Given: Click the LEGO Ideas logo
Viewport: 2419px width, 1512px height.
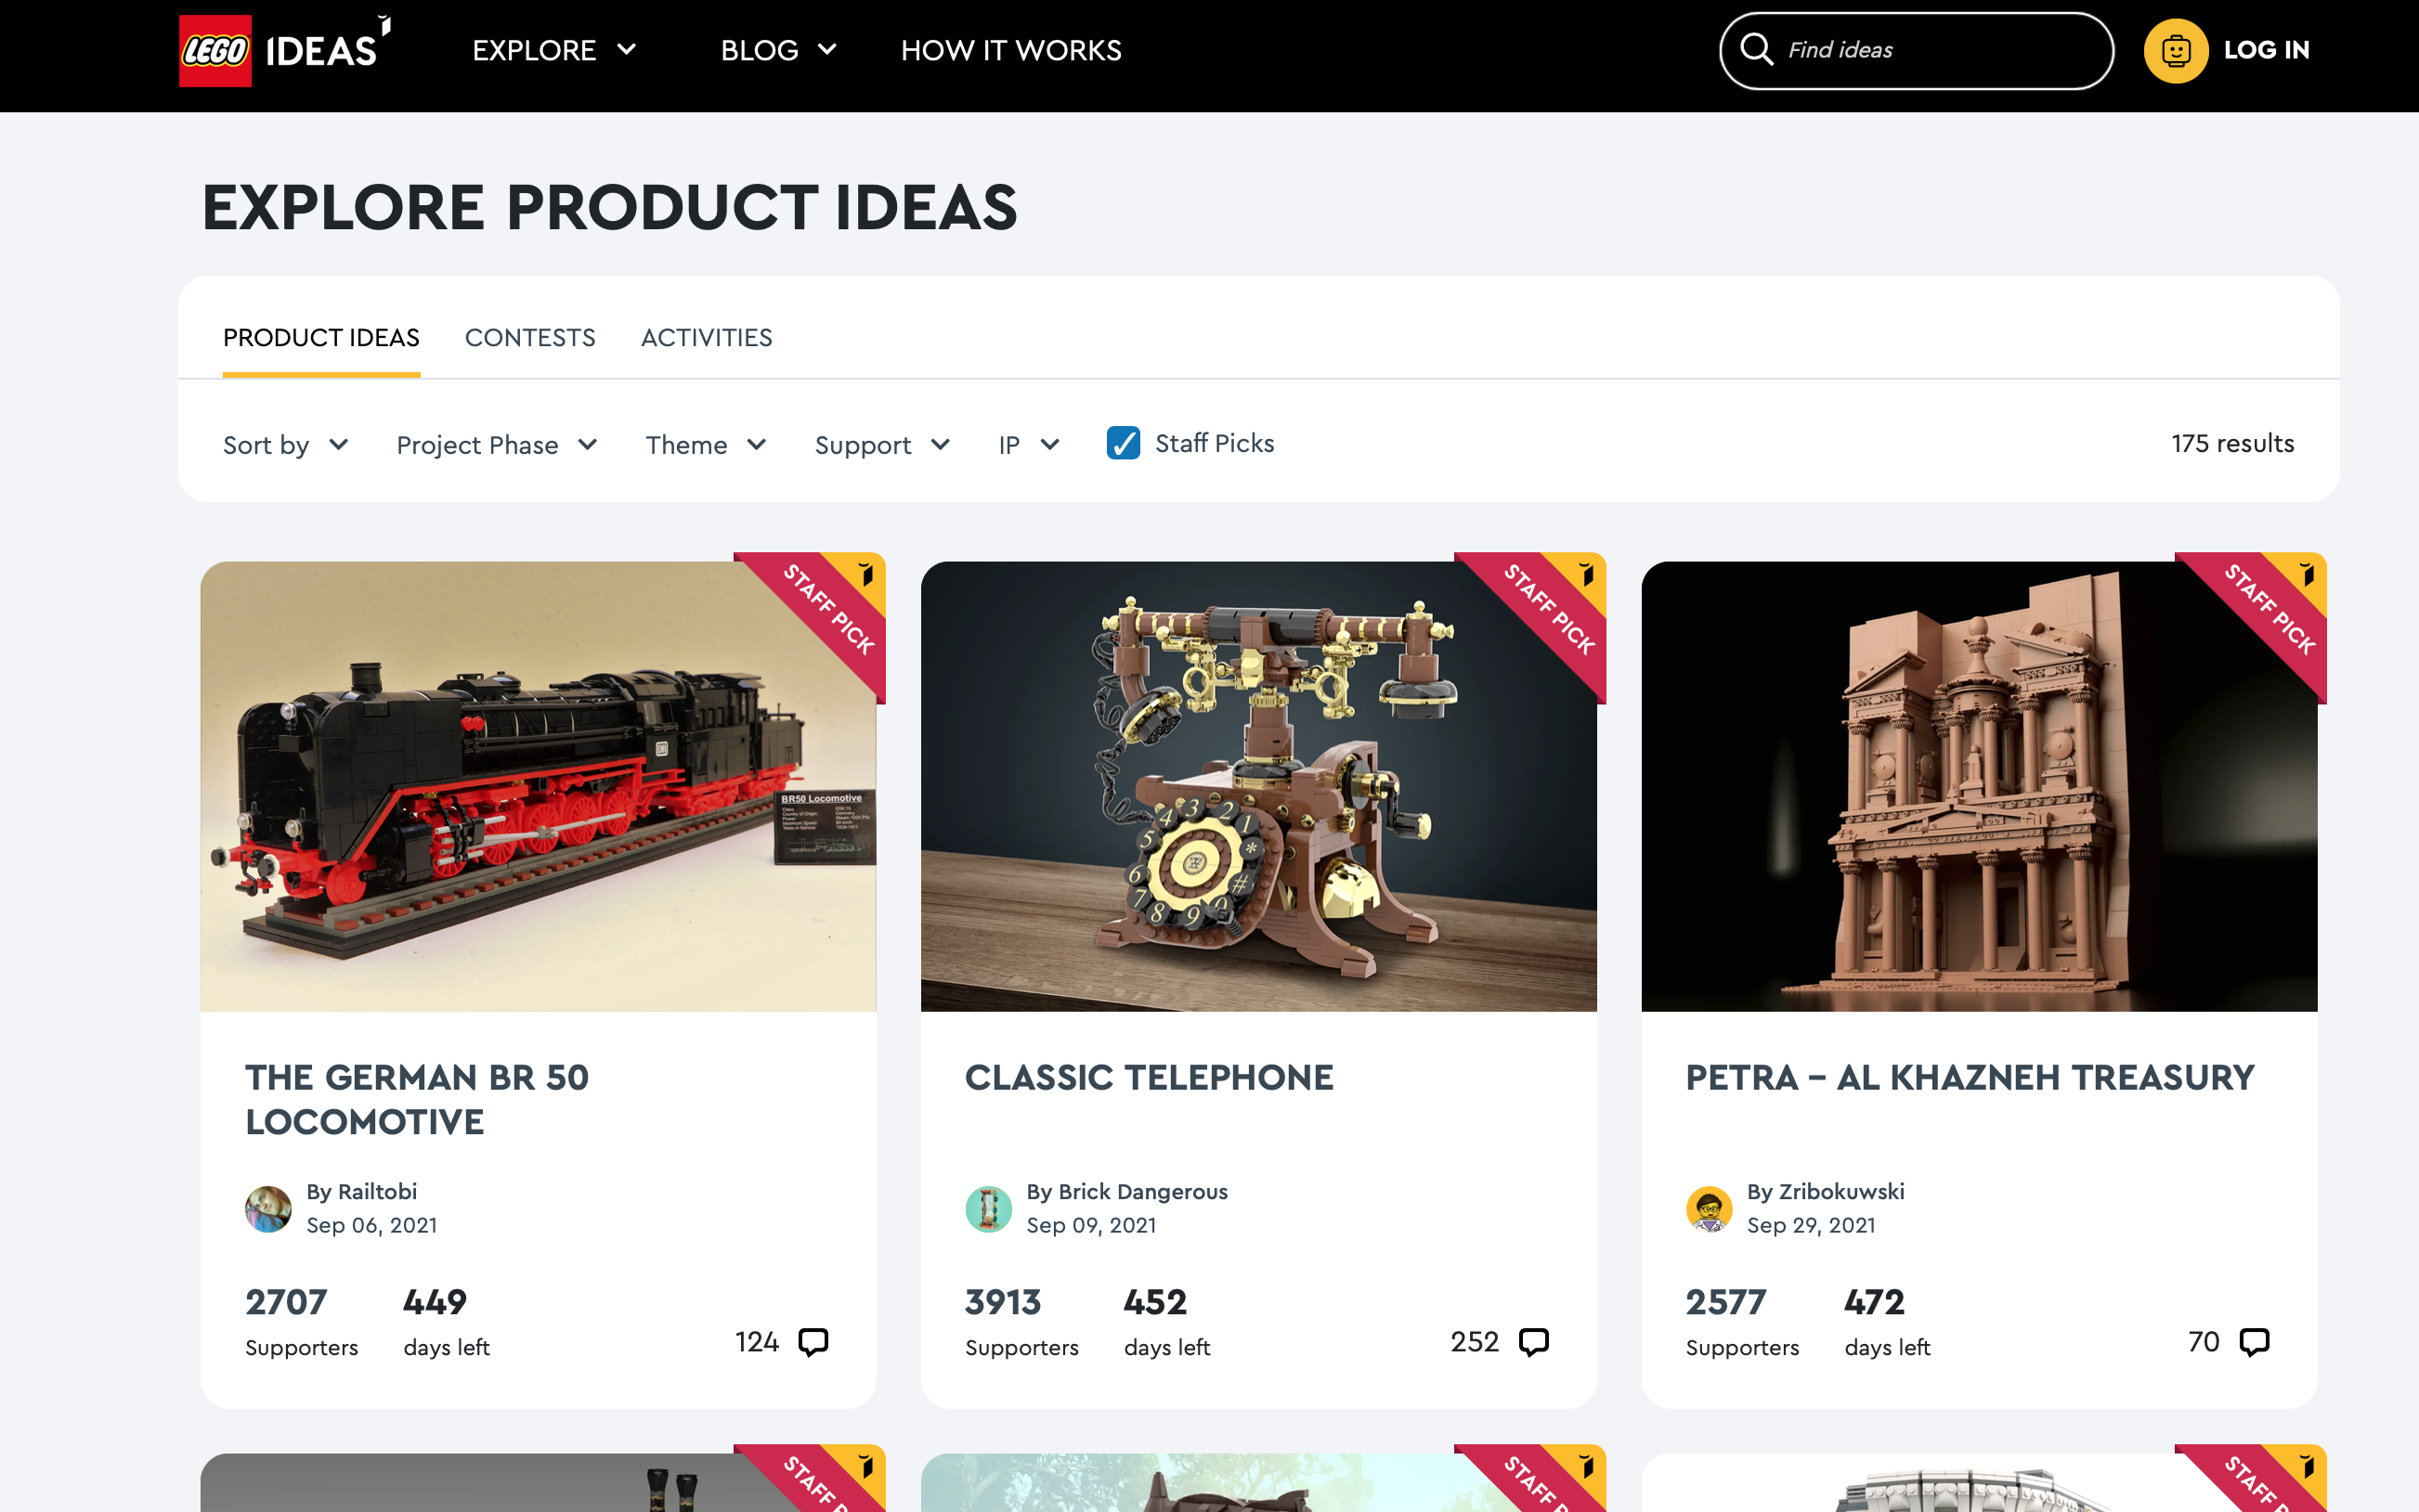Looking at the screenshot, I should [x=284, y=50].
